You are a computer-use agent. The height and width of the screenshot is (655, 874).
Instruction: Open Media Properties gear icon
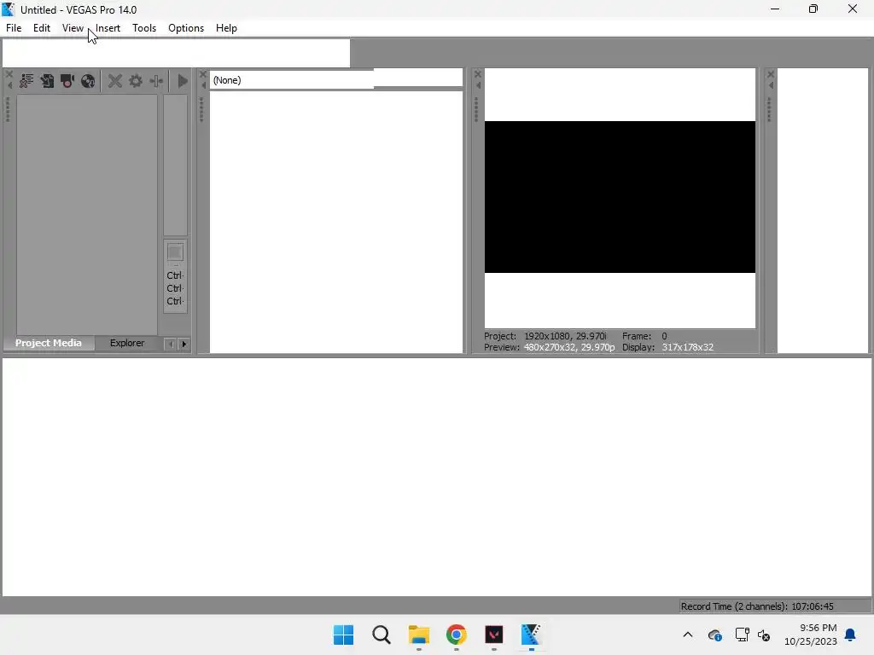[136, 81]
